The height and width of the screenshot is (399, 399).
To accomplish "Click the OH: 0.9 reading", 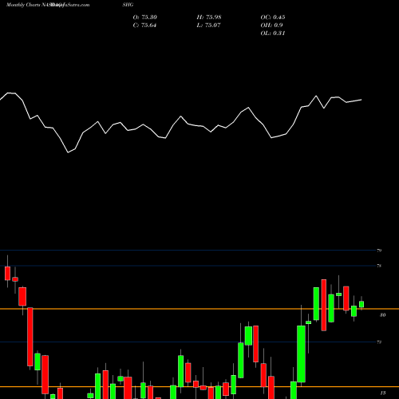I will pos(271,26).
